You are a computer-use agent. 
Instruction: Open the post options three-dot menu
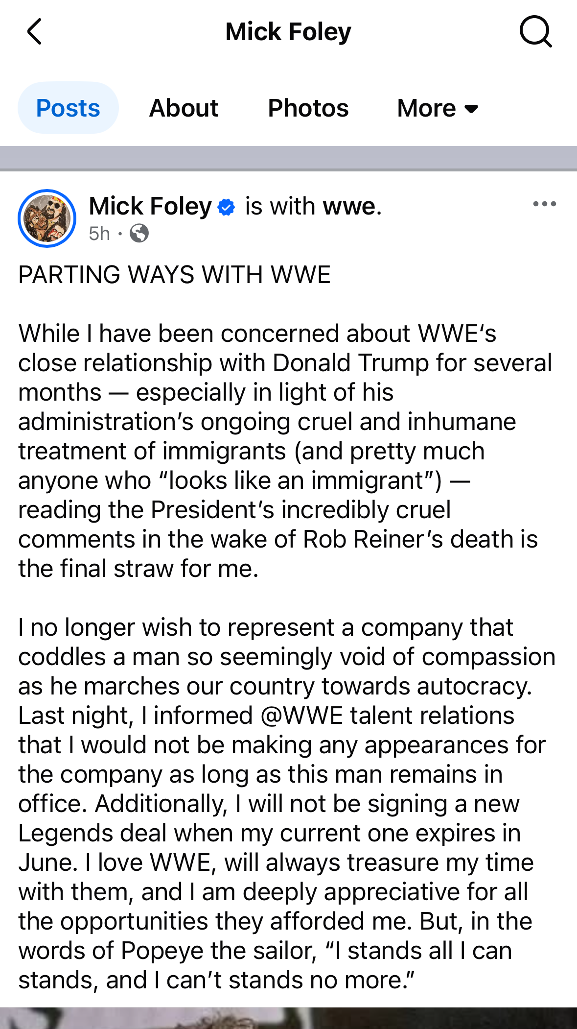point(544,204)
